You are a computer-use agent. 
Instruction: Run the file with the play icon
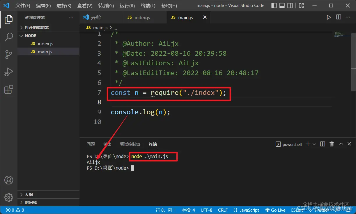[329, 17]
